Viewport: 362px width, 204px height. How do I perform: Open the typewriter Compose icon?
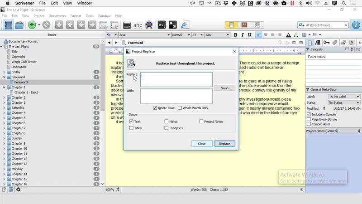(x=127, y=25)
